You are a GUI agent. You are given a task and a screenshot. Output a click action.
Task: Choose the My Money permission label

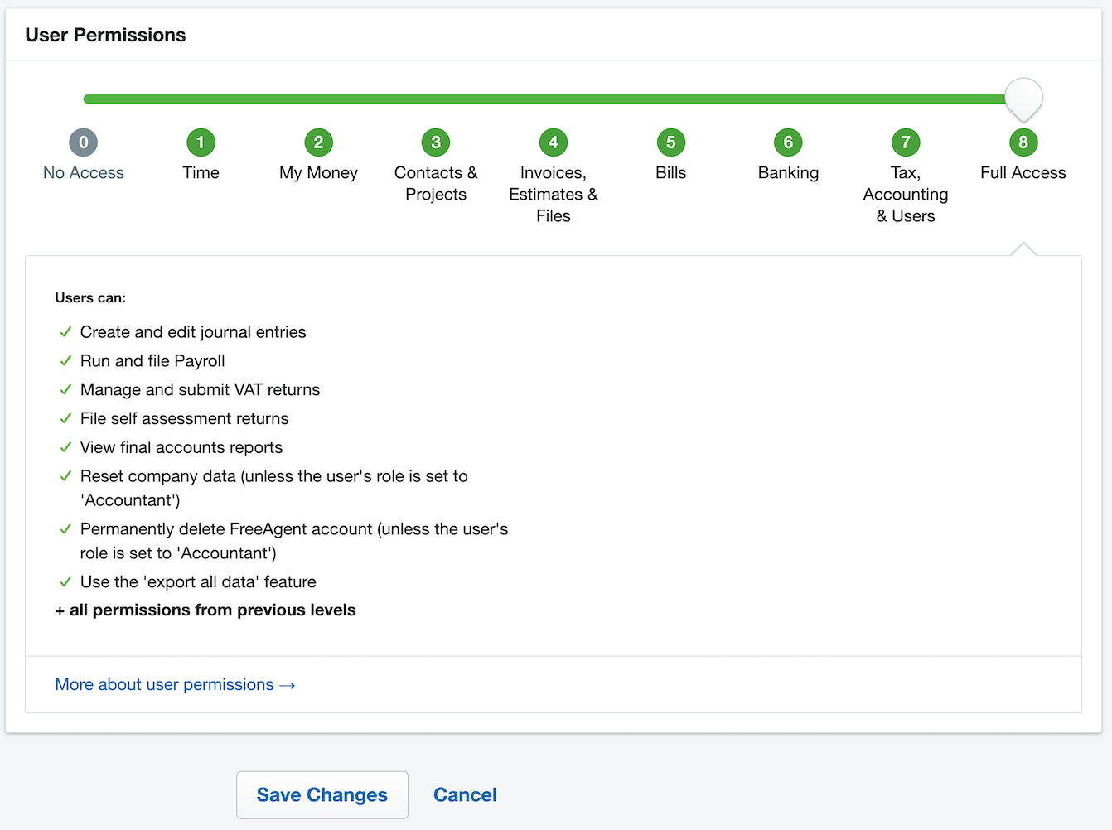(x=318, y=172)
